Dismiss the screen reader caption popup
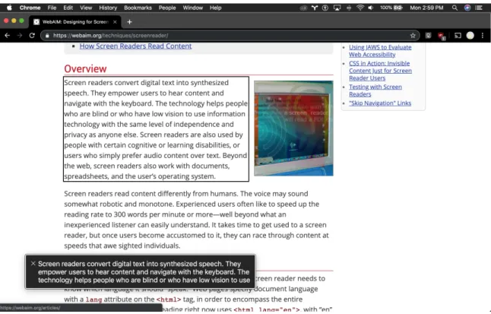Viewport: 491px width, 314px height. (x=33, y=264)
